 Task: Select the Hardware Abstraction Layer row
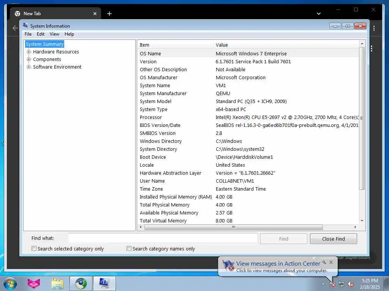point(248,173)
